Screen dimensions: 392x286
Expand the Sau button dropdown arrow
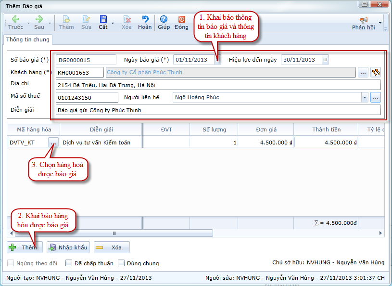click(49, 23)
